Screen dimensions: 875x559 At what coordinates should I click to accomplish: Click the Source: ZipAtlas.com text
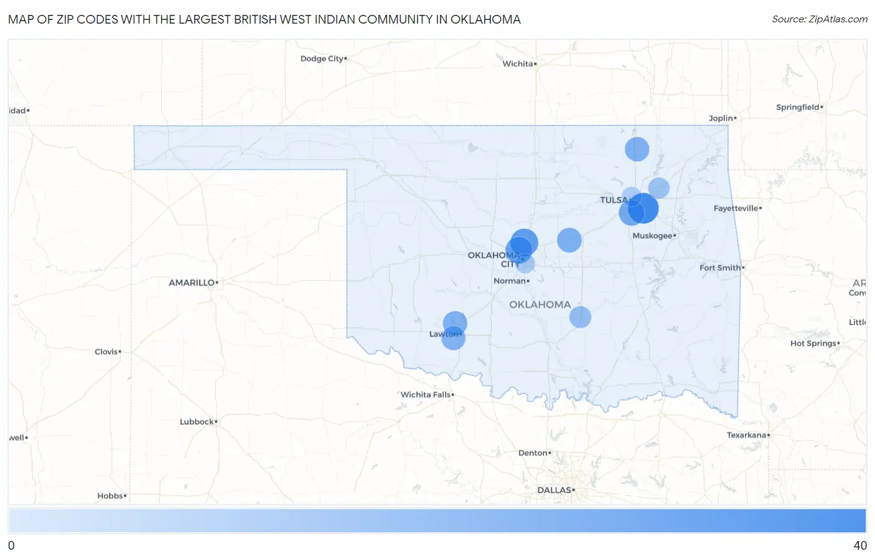pos(820,19)
